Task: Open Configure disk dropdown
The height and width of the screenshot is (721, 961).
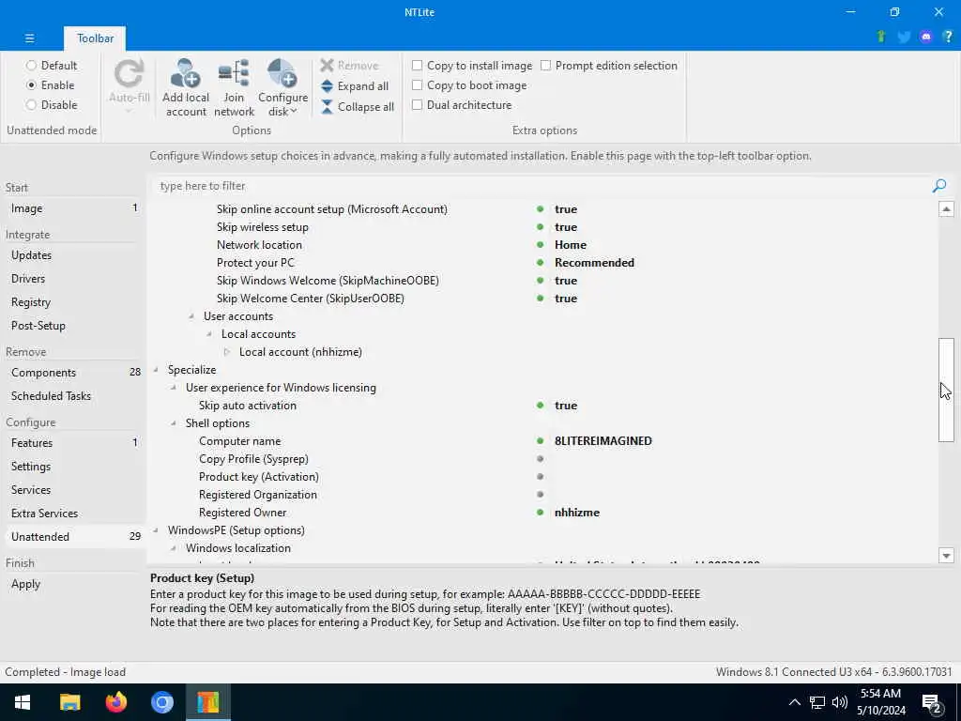Action: pyautogui.click(x=282, y=87)
